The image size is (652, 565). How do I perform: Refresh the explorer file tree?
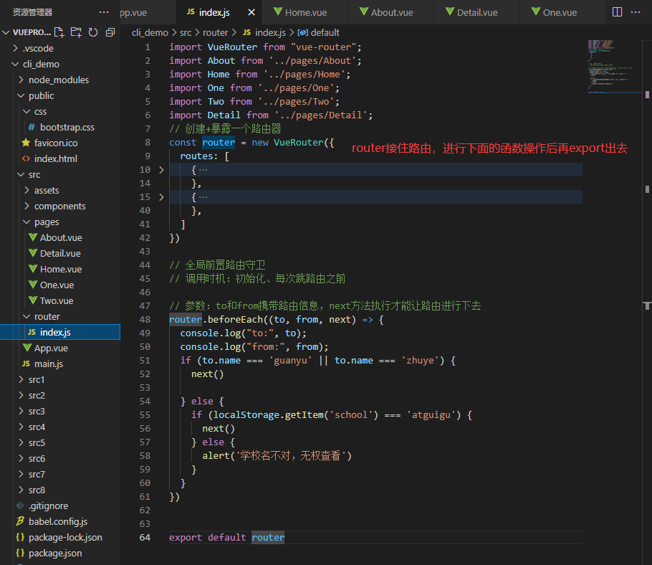[93, 32]
